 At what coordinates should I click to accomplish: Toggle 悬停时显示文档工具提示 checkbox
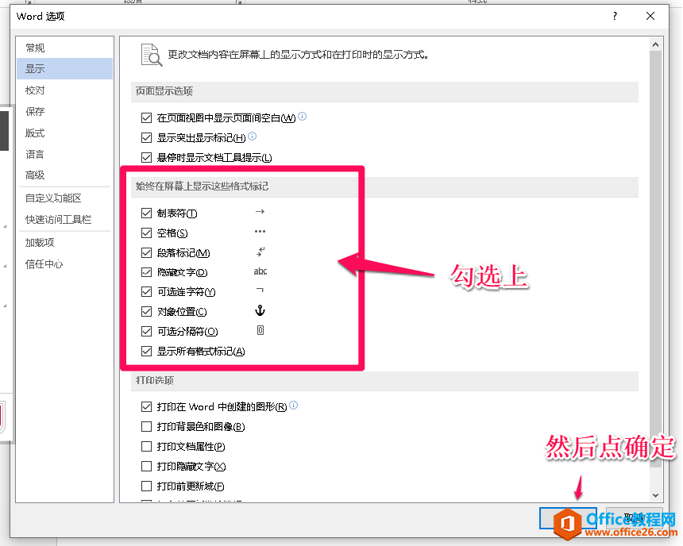click(x=146, y=158)
